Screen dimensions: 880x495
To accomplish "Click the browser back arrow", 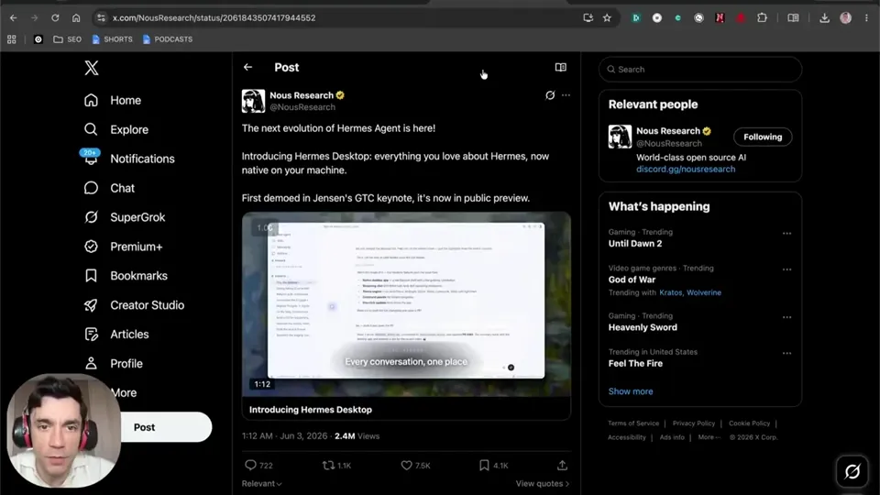I will pyautogui.click(x=14, y=18).
